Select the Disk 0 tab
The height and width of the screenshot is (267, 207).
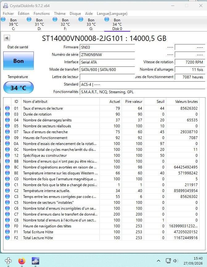tap(117, 24)
